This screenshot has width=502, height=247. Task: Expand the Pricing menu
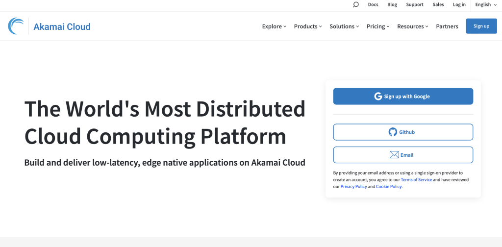click(378, 26)
